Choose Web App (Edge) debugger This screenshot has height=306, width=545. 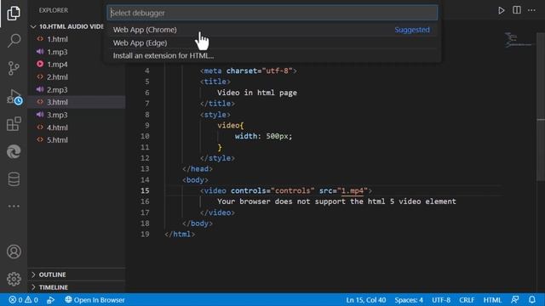[x=272, y=42]
